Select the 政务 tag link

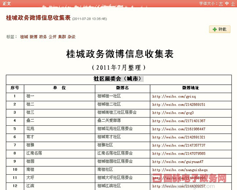point(43,37)
